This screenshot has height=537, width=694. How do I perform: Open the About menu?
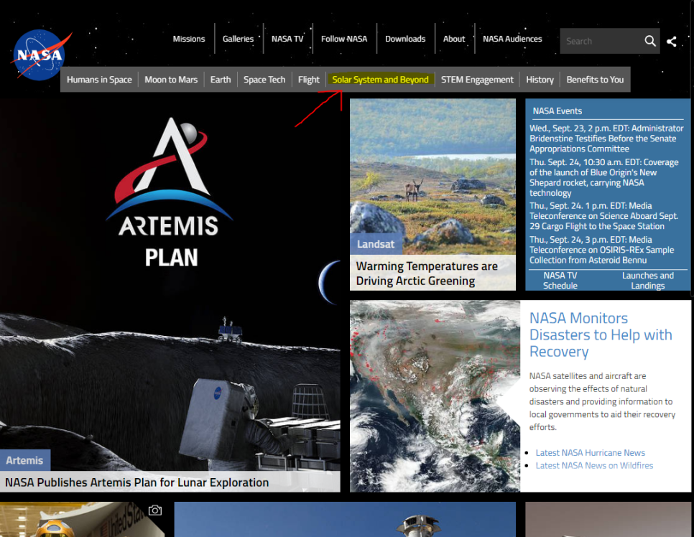pyautogui.click(x=454, y=39)
